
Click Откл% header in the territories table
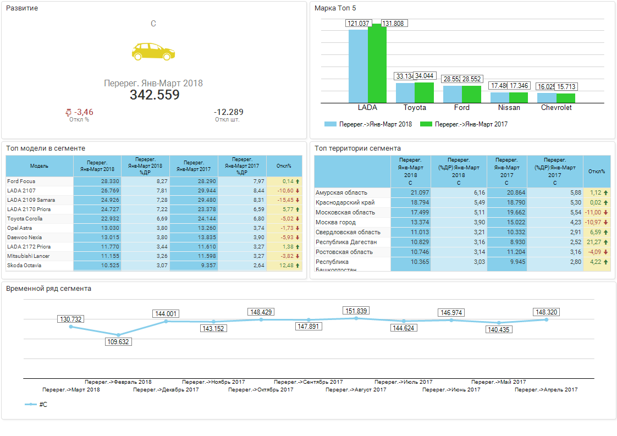pos(596,171)
